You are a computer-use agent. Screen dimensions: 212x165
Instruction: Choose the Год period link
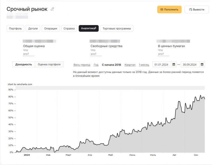click(x=96, y=65)
